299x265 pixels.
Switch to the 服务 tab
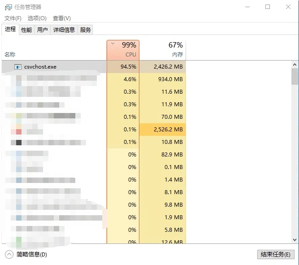[85, 30]
